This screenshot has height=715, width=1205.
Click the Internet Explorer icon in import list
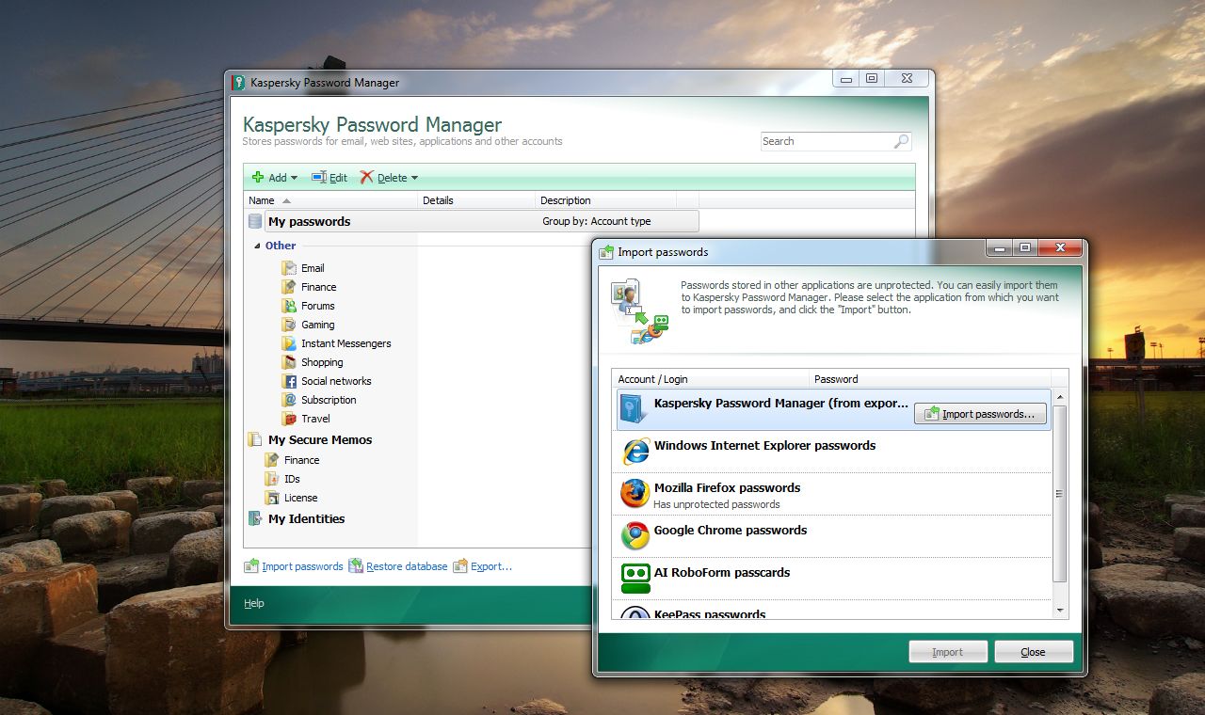coord(635,451)
